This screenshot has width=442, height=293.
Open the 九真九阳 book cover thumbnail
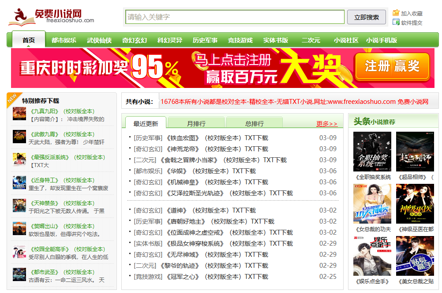coord(19,114)
